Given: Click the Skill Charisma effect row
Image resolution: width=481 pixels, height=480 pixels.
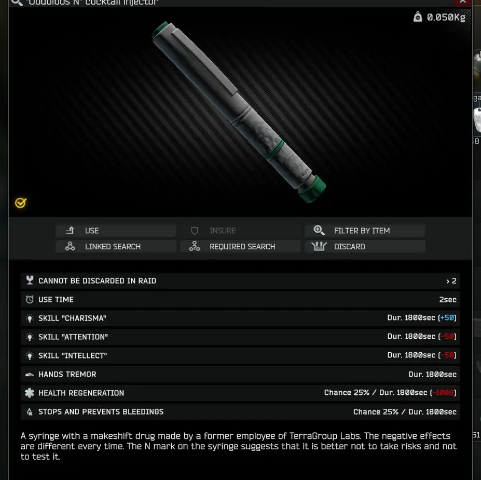Looking at the screenshot, I should click(240, 318).
